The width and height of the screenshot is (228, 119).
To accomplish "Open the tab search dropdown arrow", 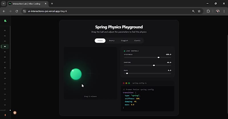I will tap(3, 4).
